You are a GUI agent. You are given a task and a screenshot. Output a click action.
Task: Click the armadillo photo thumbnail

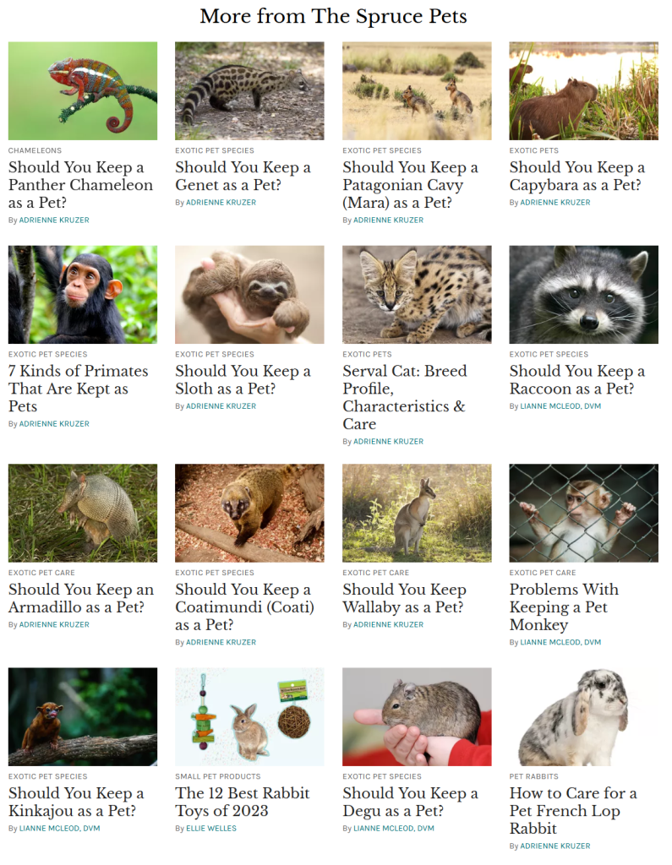point(83,513)
